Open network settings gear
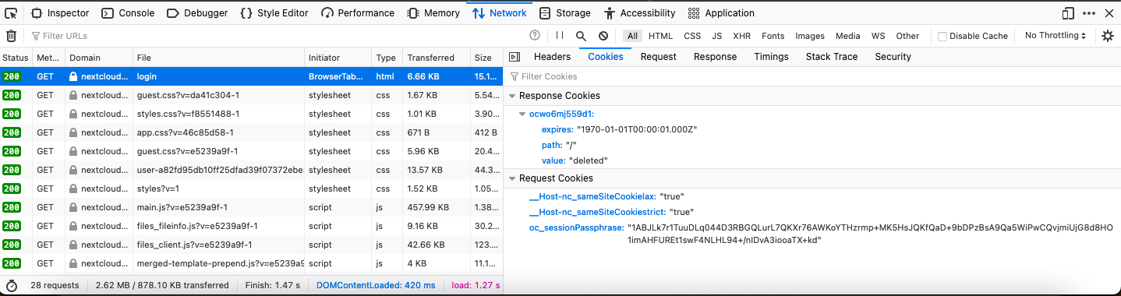This screenshot has width=1121, height=296. [x=1108, y=36]
